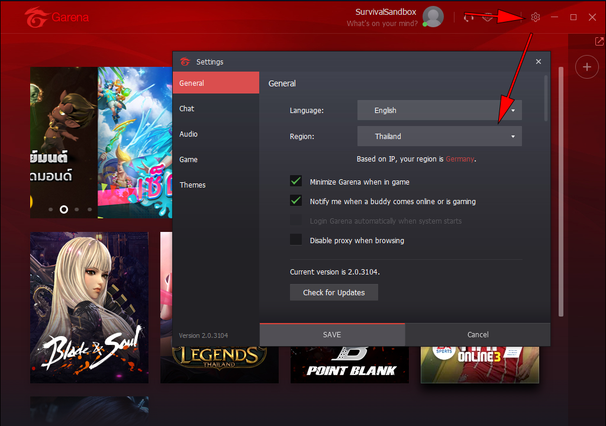Enable Disable proxy when browsing checkbox
Viewport: 606px width, 426px height.
coord(296,240)
